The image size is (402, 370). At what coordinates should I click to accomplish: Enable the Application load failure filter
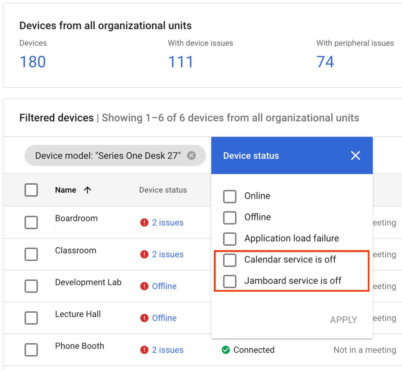(230, 239)
